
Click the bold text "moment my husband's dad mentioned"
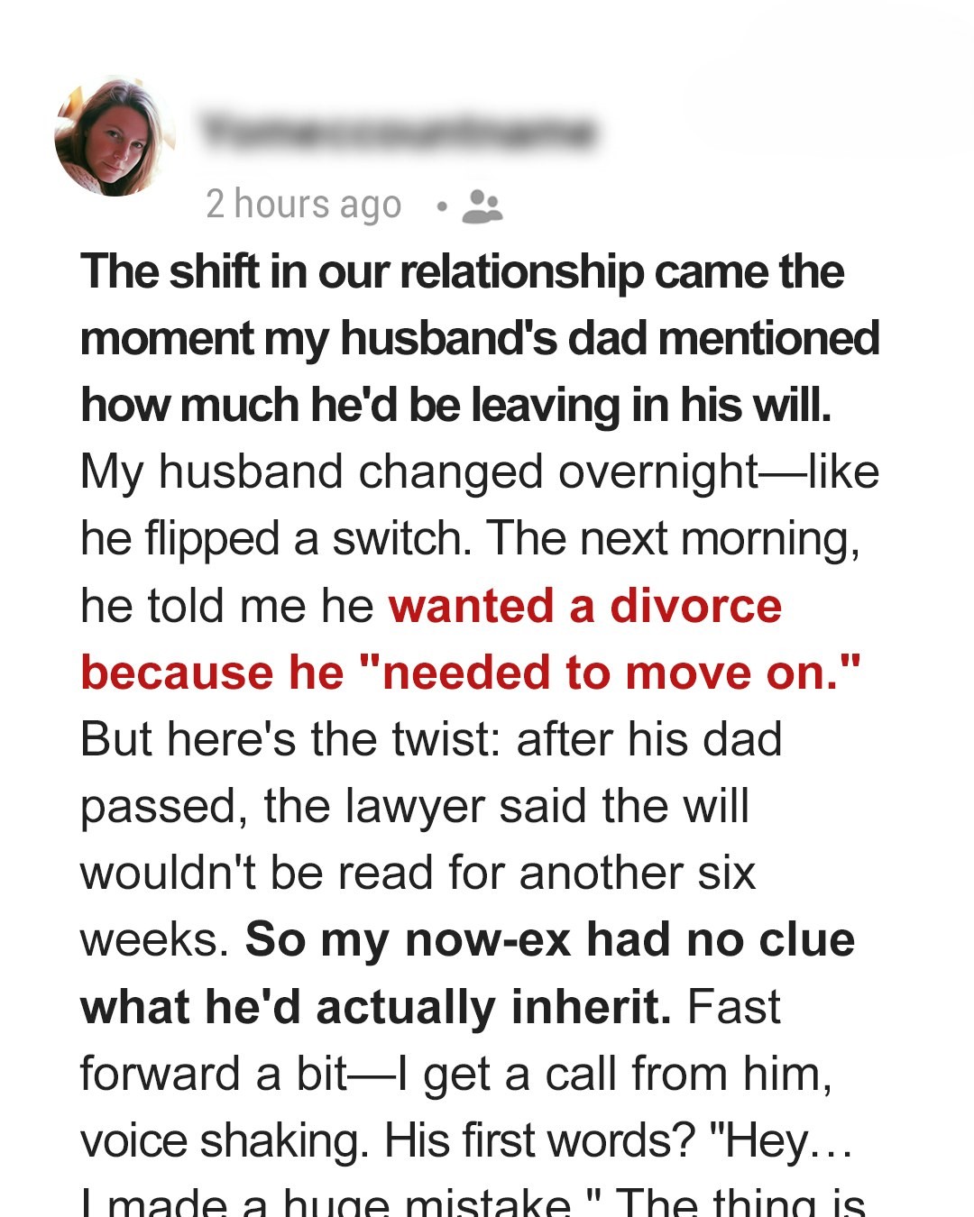click(x=480, y=338)
